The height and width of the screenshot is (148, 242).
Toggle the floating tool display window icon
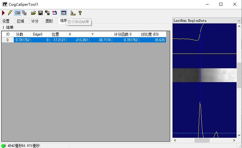[x=24, y=13]
